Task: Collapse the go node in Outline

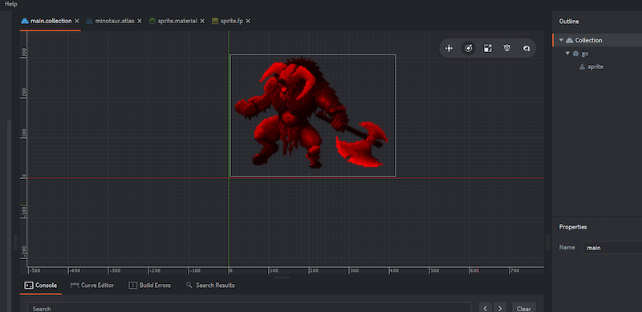Action: tap(567, 53)
